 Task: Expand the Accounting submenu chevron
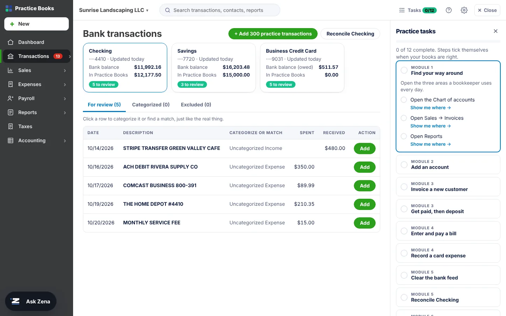point(65,141)
